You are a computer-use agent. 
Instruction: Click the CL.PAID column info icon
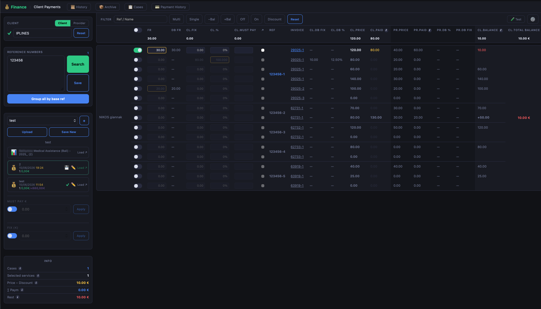click(386, 30)
